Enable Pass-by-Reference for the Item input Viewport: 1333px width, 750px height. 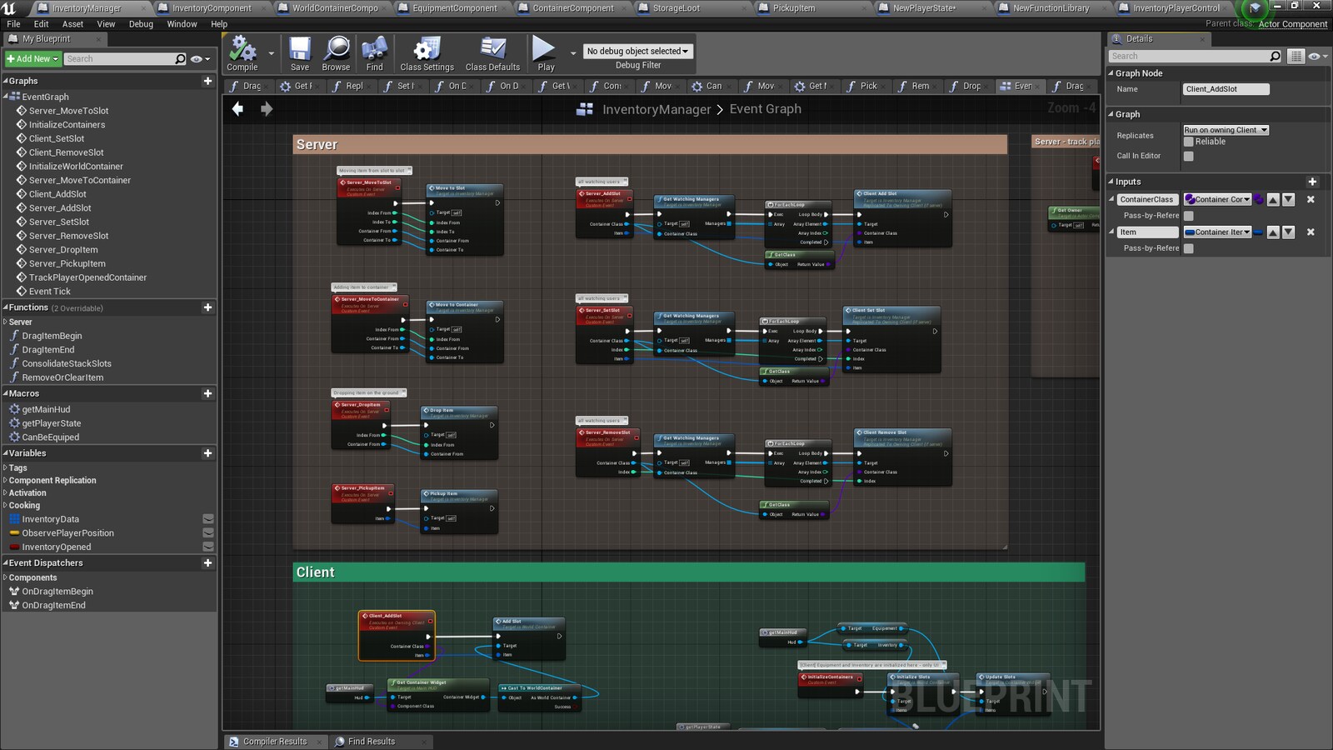coord(1189,247)
